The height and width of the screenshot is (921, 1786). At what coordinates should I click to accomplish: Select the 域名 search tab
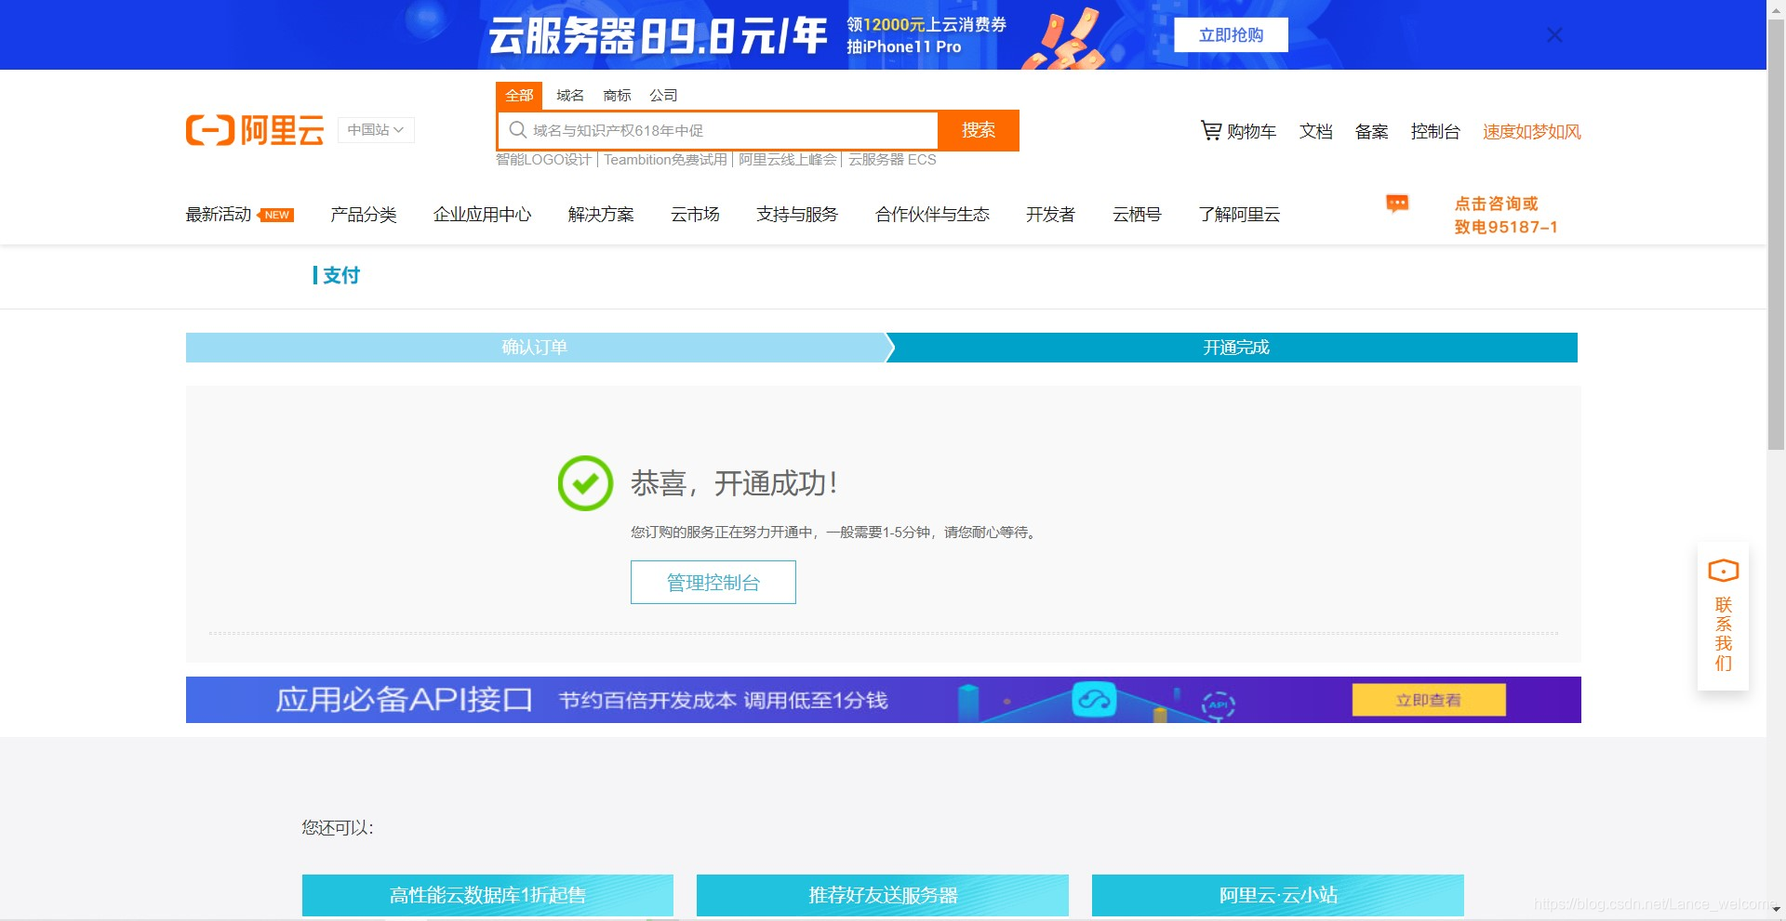pos(570,95)
